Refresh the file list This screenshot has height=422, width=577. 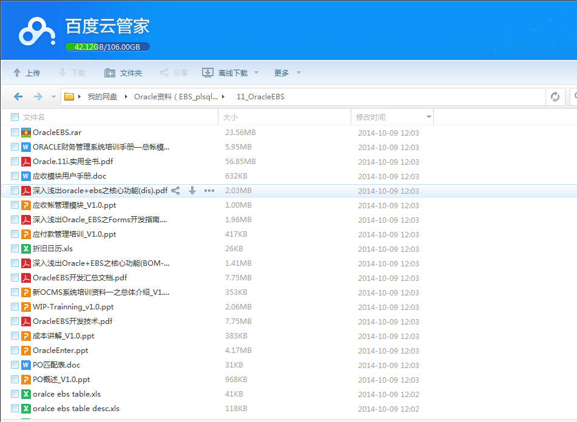pyautogui.click(x=555, y=97)
